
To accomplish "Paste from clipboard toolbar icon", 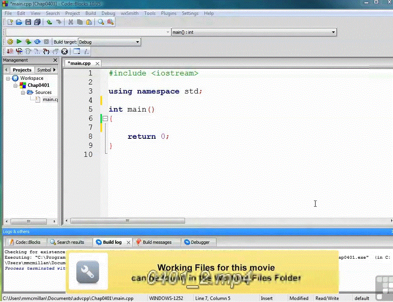I will tap(89, 22).
